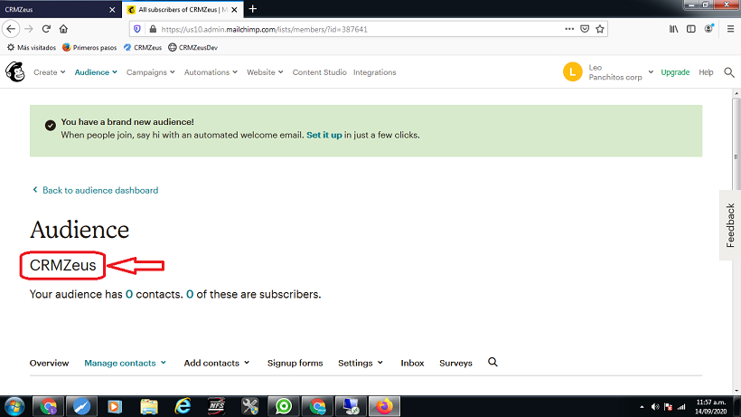
Task: Click the Upgrade link in the header
Action: click(x=674, y=72)
